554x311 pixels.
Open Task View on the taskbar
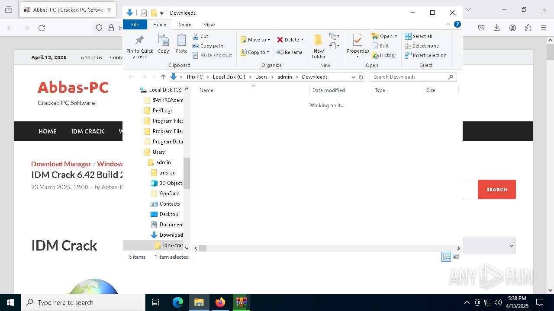(156, 302)
